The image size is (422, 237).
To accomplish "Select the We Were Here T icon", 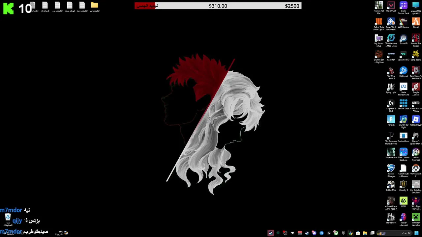I will (391, 73).
